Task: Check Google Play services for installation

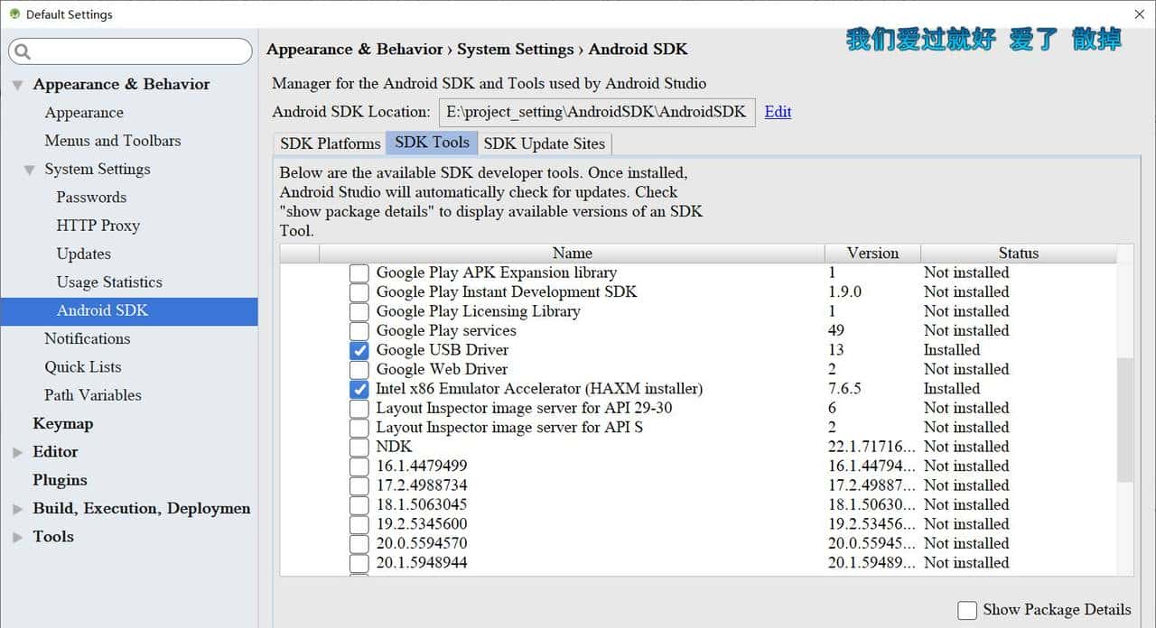Action: (x=359, y=331)
